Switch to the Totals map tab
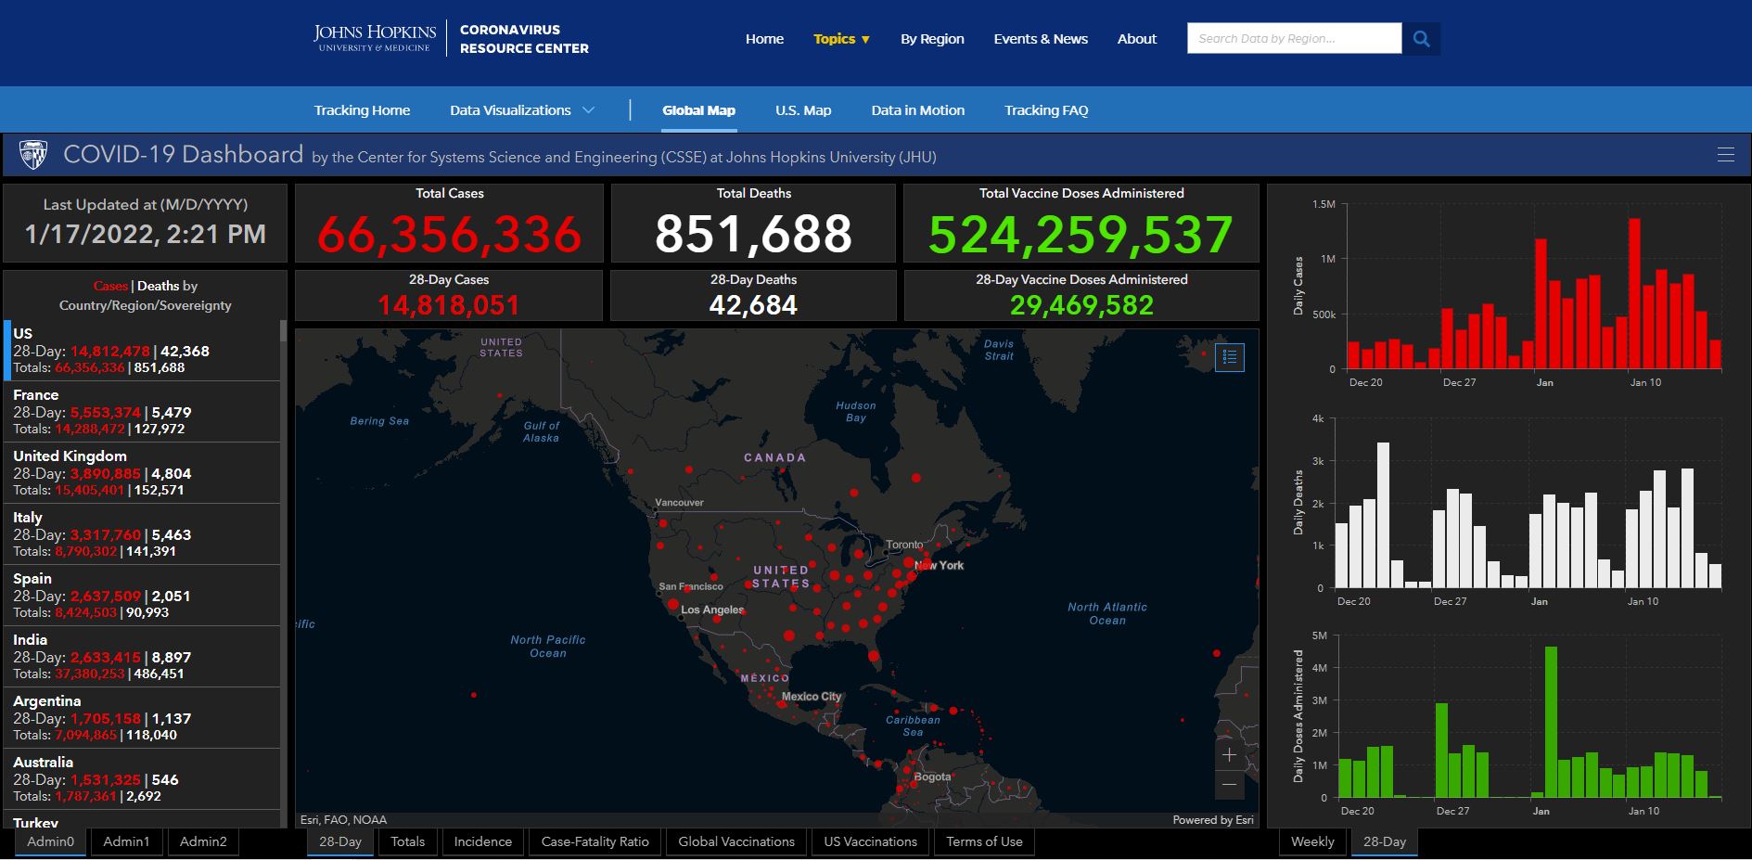 pyautogui.click(x=407, y=841)
